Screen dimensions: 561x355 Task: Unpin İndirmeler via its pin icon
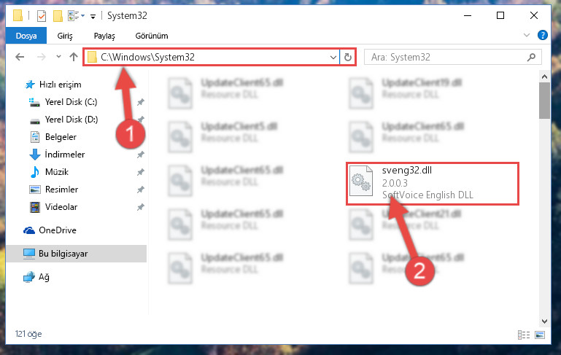coord(141,155)
